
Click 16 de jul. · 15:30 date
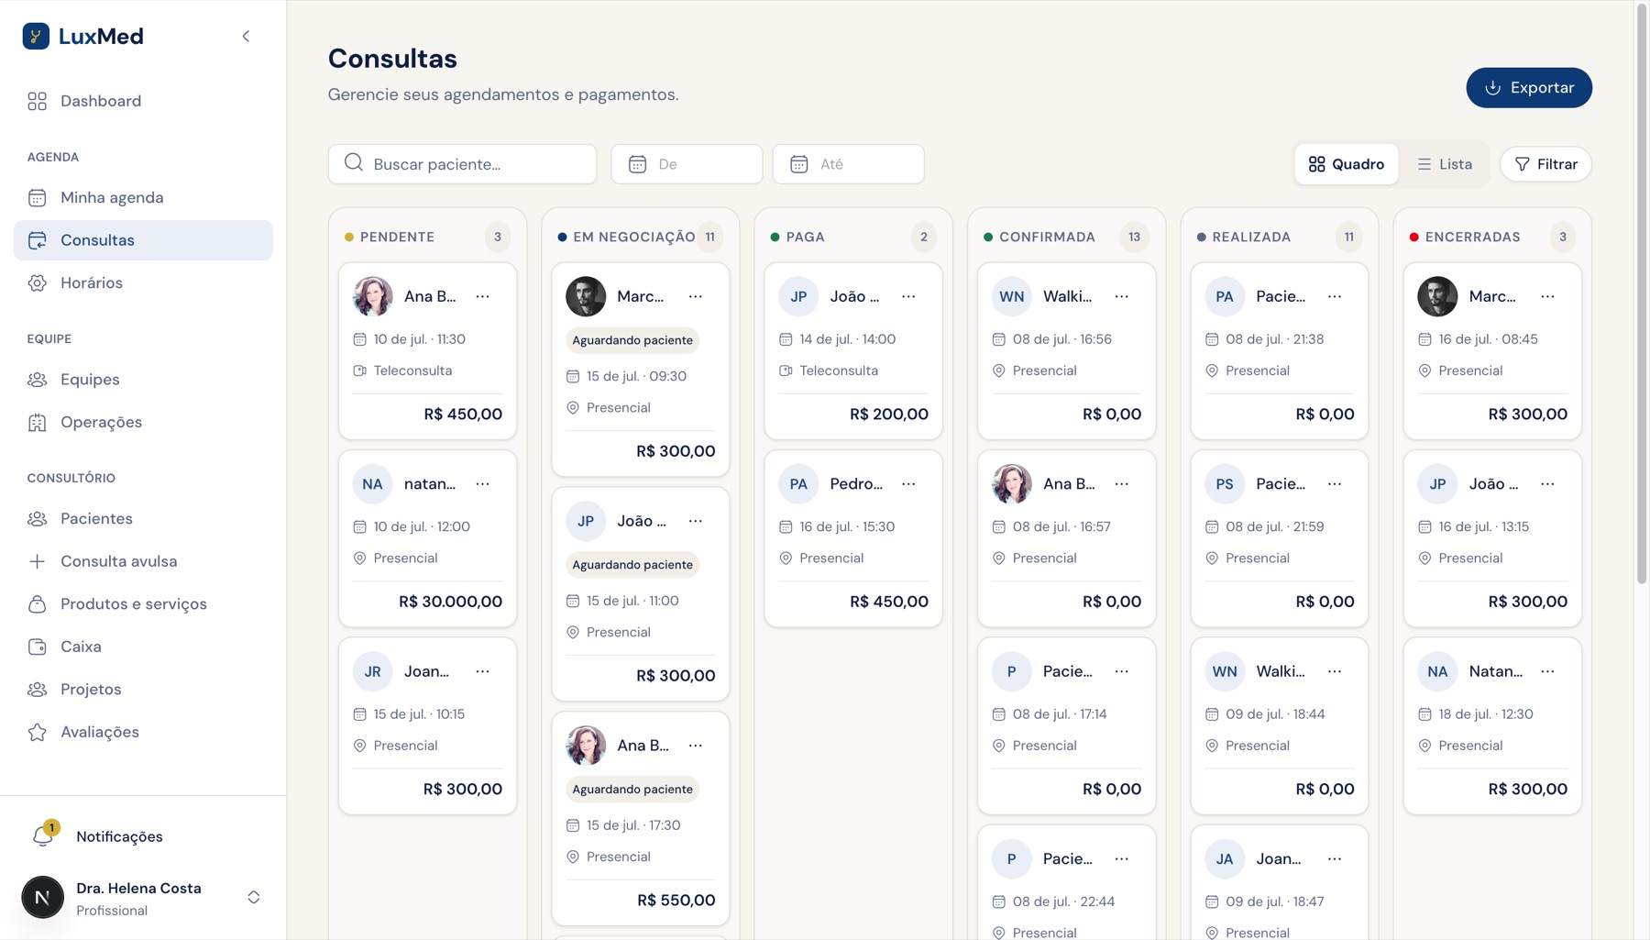[847, 526]
